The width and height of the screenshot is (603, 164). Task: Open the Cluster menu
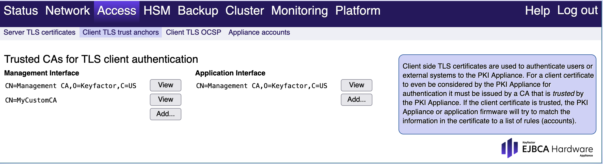coord(245,11)
